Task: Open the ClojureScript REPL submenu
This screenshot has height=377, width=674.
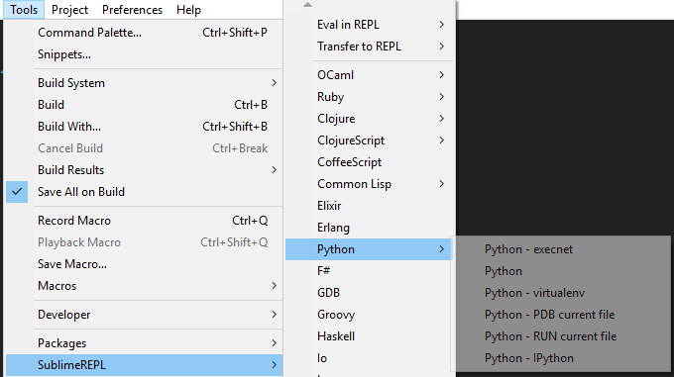Action: click(x=369, y=141)
